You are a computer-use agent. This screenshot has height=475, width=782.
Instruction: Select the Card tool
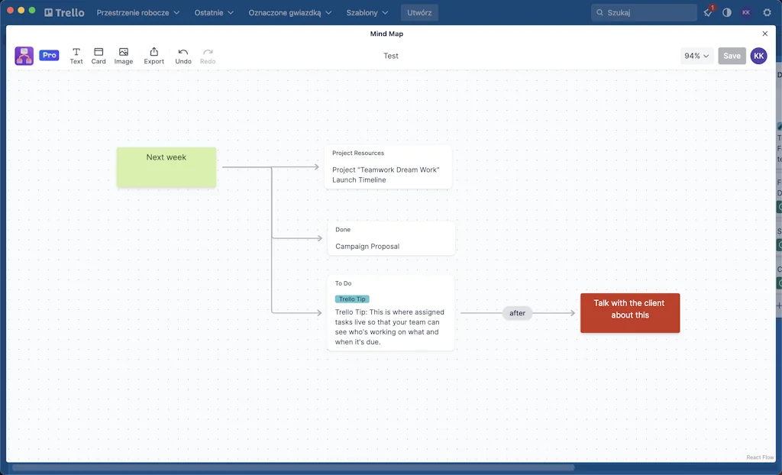point(98,55)
